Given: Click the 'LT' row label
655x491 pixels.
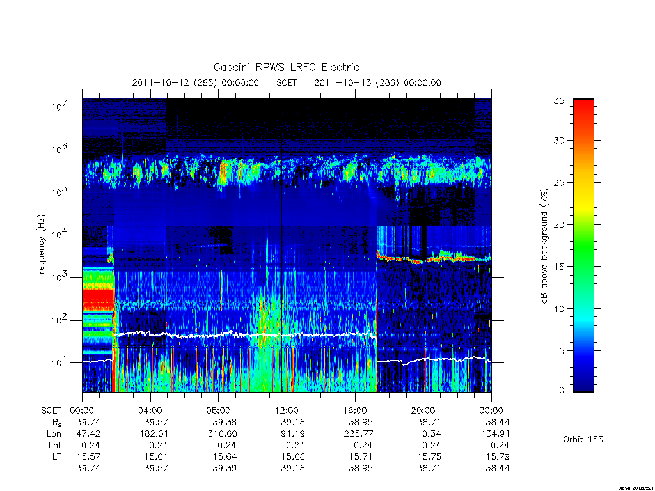Looking at the screenshot, I should point(56,456).
